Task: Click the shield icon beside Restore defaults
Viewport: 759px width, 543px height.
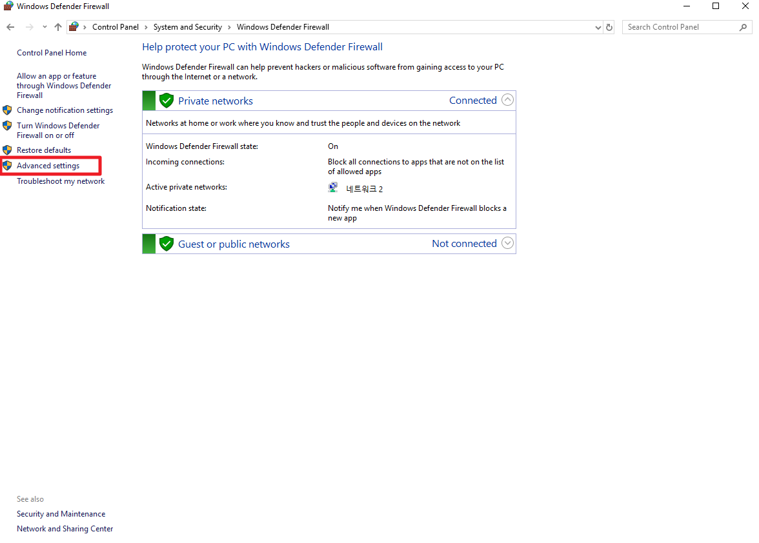Action: [x=7, y=150]
